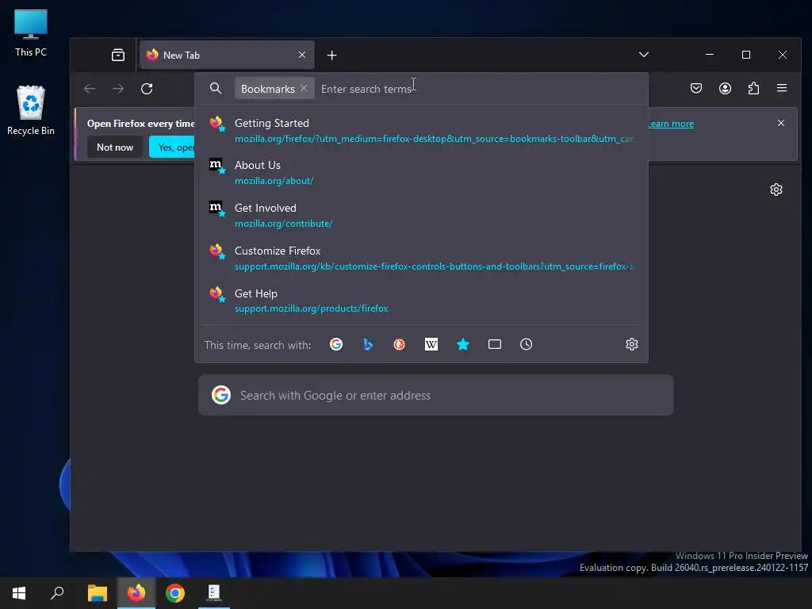Go forward one page
Viewport: 812px width, 609px height.
click(x=118, y=89)
